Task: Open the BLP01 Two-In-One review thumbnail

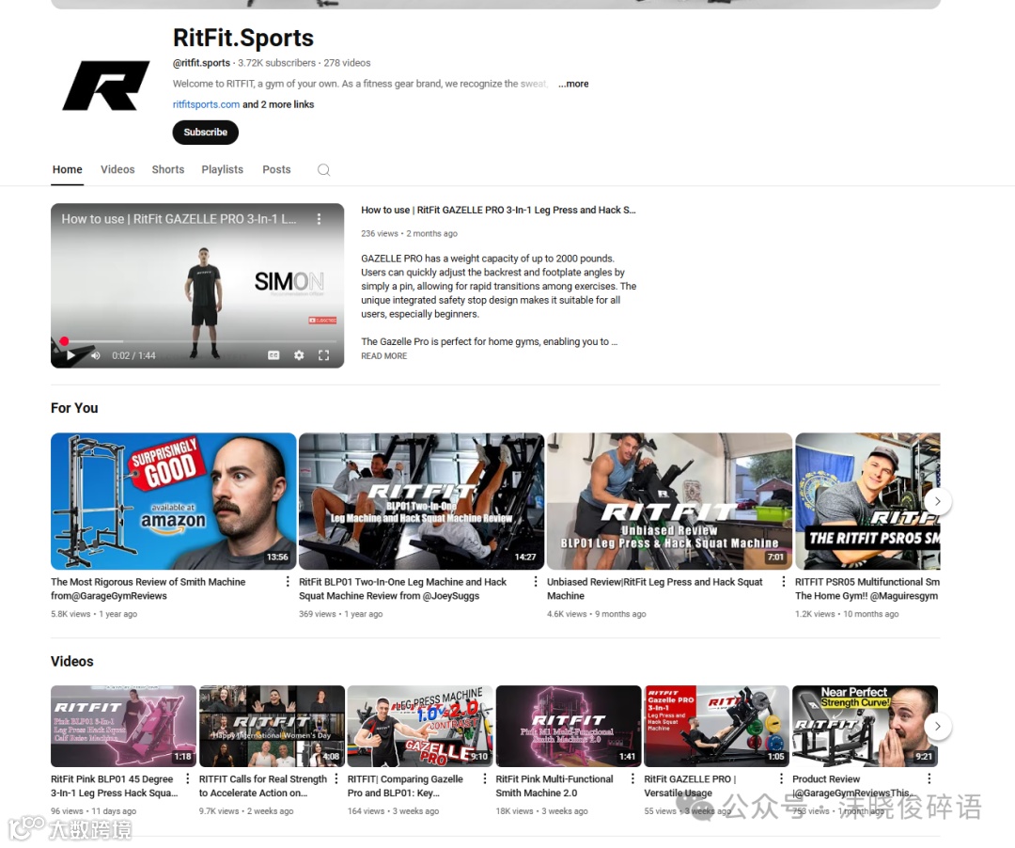Action: 421,501
